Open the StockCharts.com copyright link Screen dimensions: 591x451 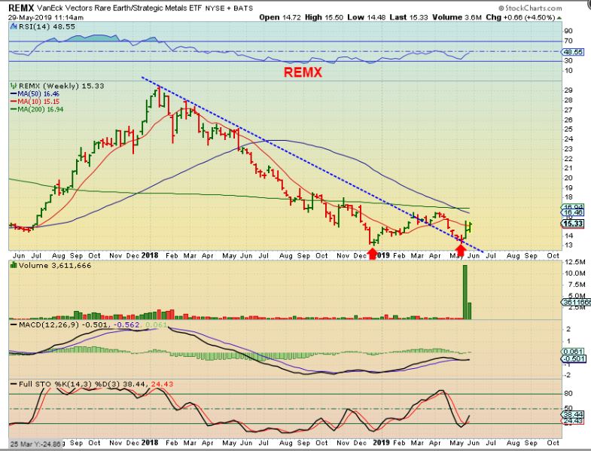coord(530,8)
